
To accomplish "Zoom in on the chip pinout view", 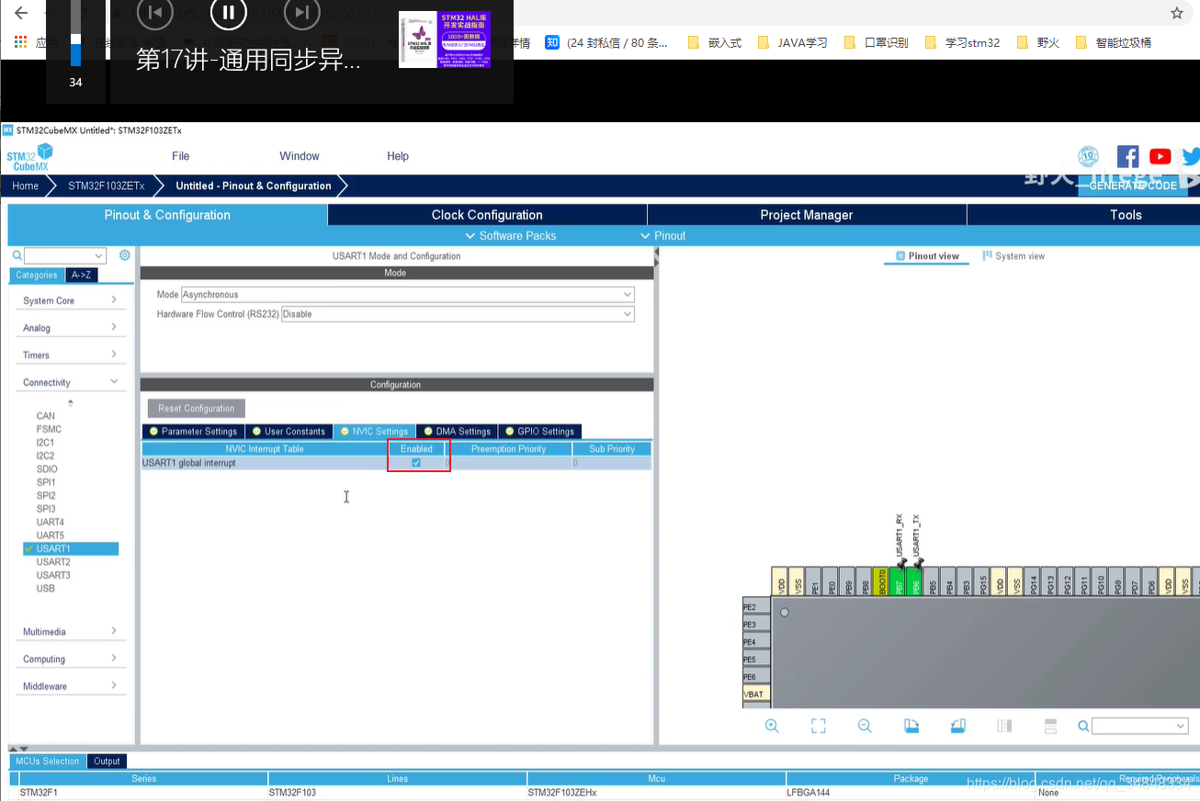I will 772,726.
